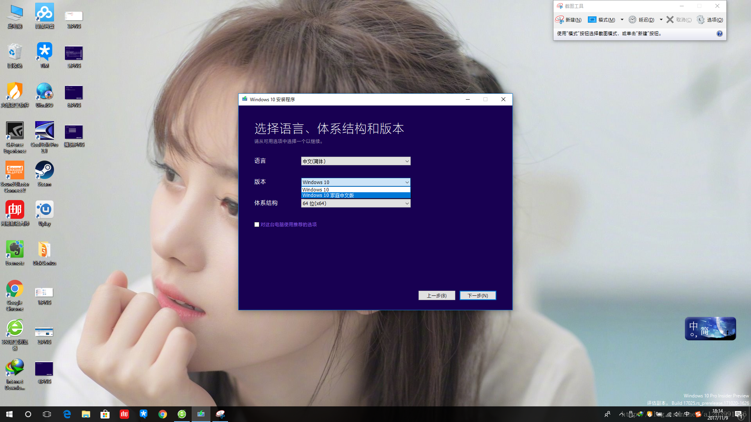Screen dimensions: 751x422
Task: Launch Google Chrome from the taskbar
Action: pos(163,414)
